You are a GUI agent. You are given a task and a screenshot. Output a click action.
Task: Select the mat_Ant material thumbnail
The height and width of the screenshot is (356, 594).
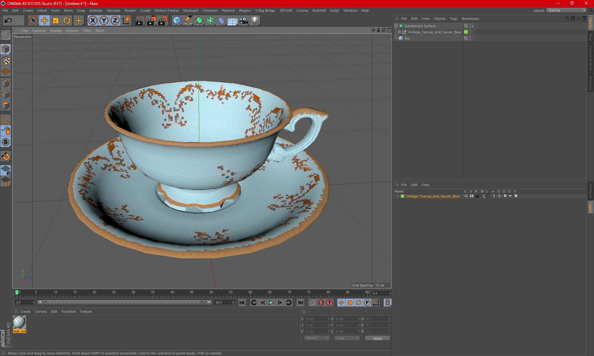coord(19,324)
